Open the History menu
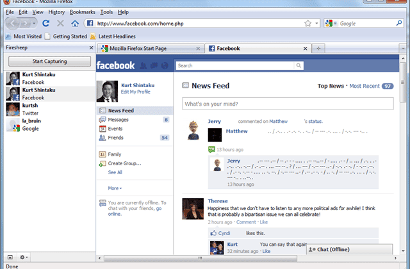Image resolution: width=410 pixels, height=269 pixels. coord(56,12)
